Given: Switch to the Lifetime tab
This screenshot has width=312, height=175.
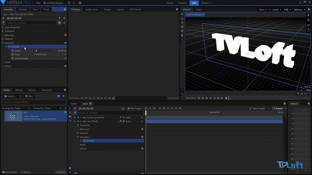Looking at the screenshot, I should click(x=22, y=9).
